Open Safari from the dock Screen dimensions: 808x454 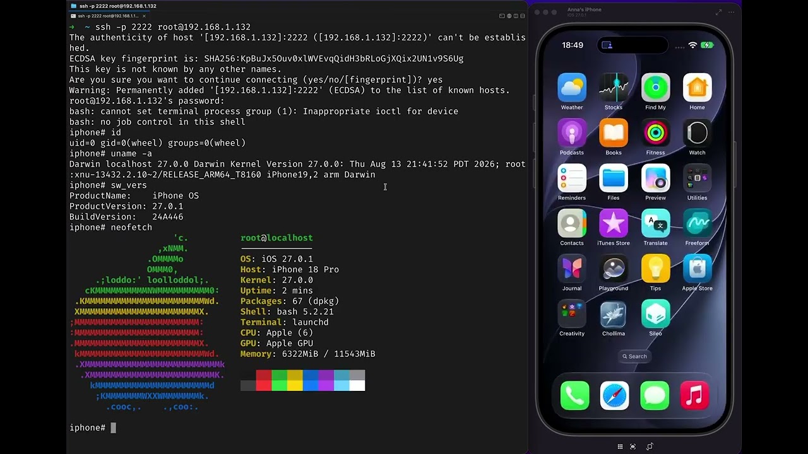614,395
